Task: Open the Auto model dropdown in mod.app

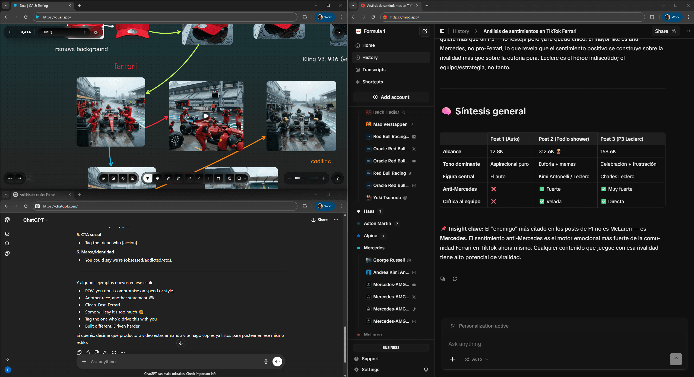Action: coord(476,359)
